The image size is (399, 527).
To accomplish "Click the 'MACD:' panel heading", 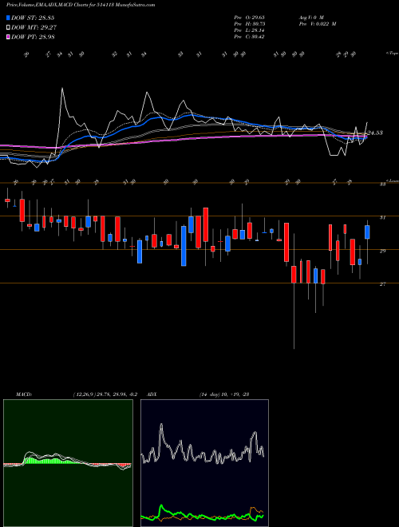I will [x=24, y=394].
